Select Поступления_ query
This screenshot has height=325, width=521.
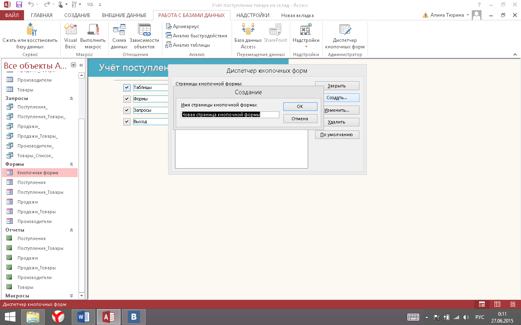click(40, 107)
